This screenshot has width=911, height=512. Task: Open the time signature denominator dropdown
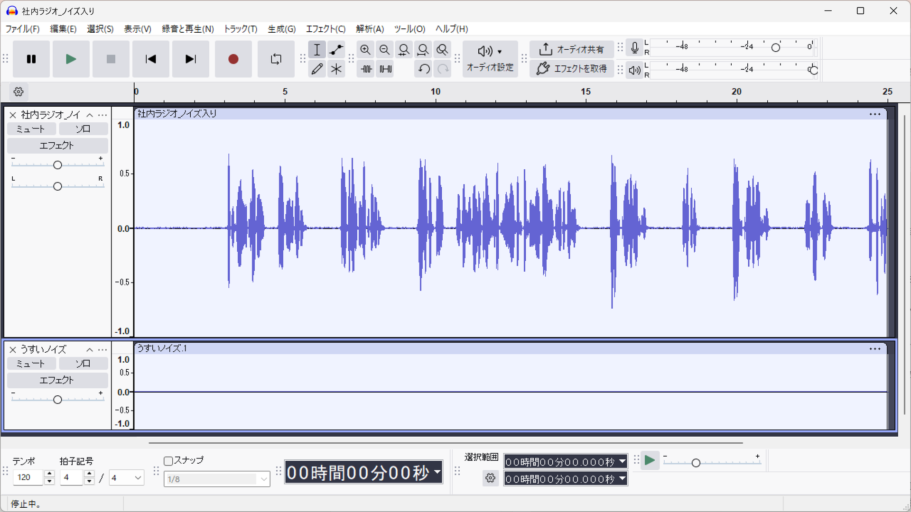click(x=127, y=478)
